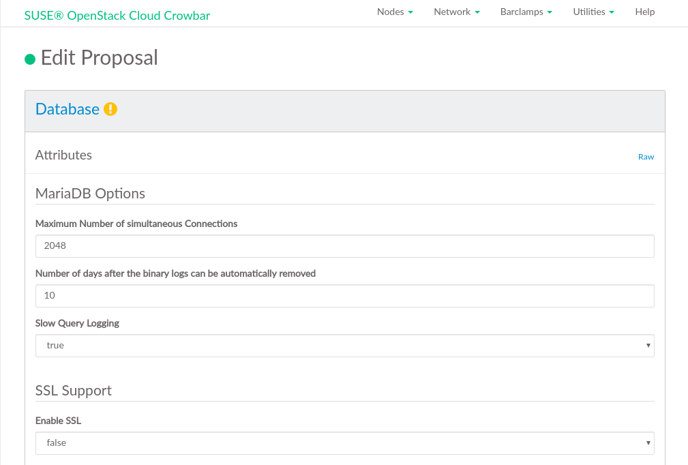The image size is (688, 465).
Task: Open the Database barclamp title link
Action: click(68, 109)
